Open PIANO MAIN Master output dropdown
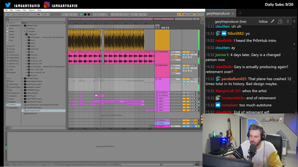 click(176, 60)
